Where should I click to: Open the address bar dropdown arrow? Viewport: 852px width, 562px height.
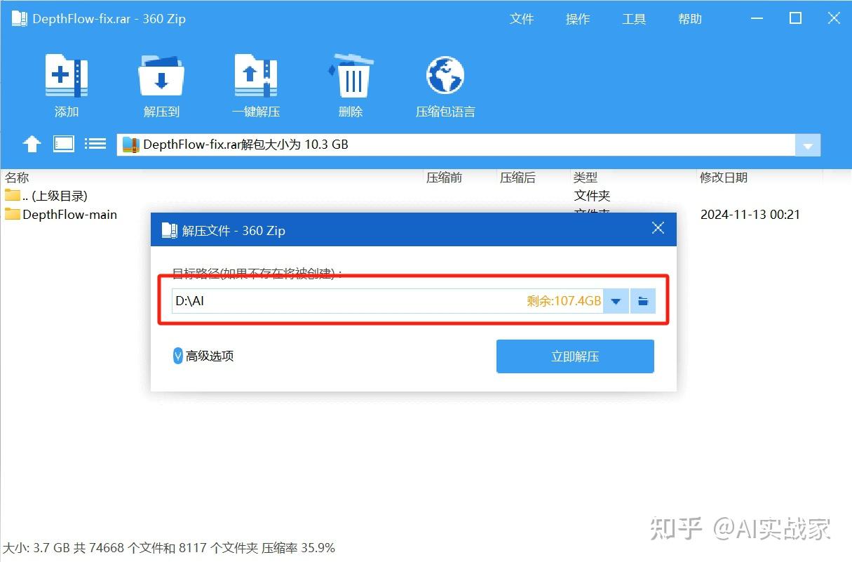pyautogui.click(x=807, y=145)
